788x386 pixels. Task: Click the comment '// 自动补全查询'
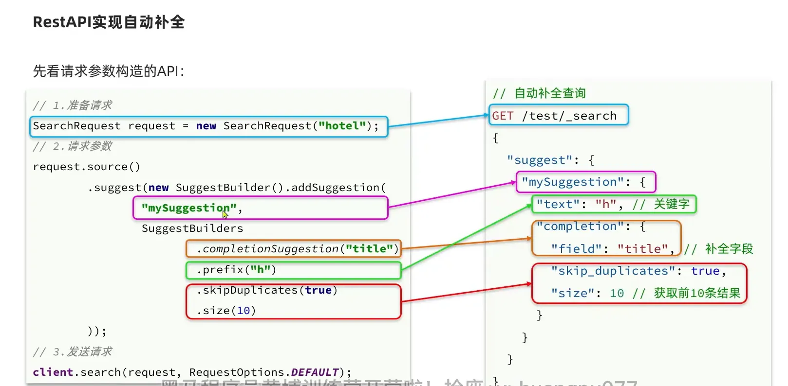(539, 93)
